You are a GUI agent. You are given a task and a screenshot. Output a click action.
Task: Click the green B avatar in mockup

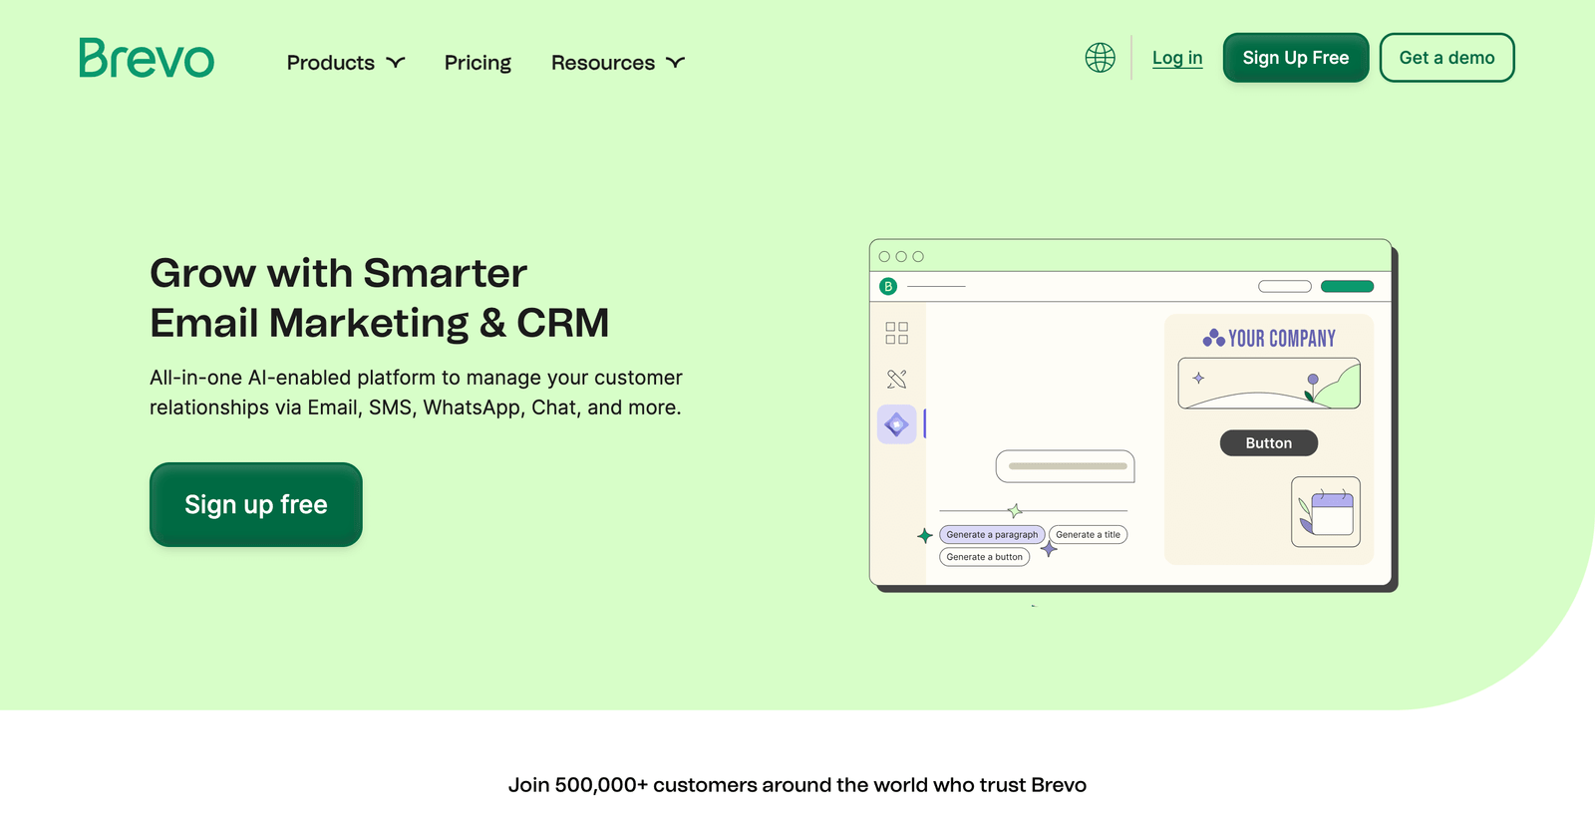(888, 287)
